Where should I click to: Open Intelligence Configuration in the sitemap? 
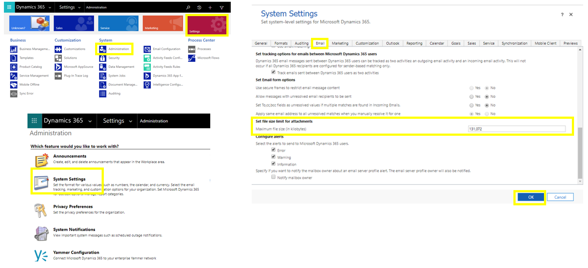(164, 84)
